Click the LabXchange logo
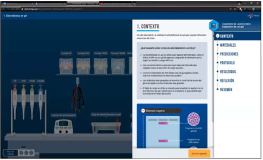This screenshot has height=160, width=263. coord(253,16)
